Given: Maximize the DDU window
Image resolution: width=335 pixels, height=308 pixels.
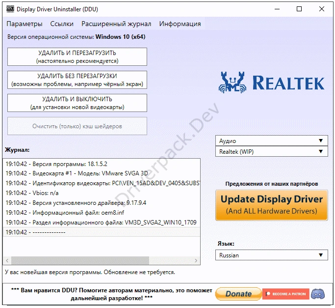Looking at the screenshot, I should (x=299, y=9).
